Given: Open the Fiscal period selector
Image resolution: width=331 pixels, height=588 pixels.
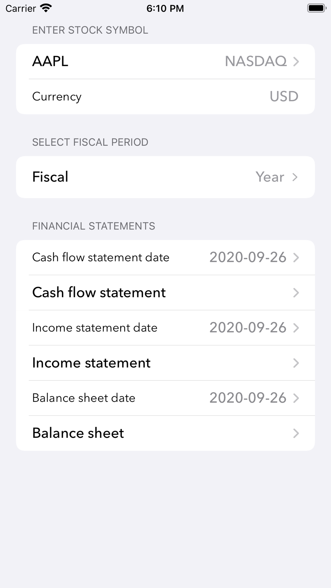Looking at the screenshot, I should pos(165,177).
